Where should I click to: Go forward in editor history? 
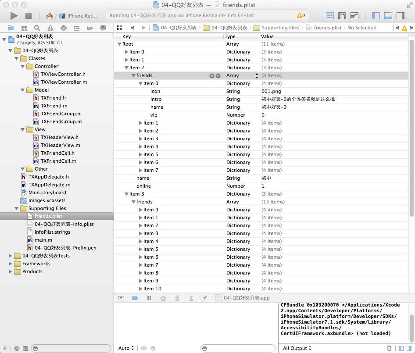tap(143, 28)
